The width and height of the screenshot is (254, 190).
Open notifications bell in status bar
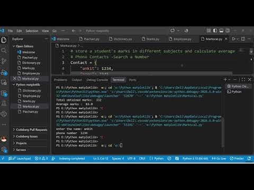(249, 158)
